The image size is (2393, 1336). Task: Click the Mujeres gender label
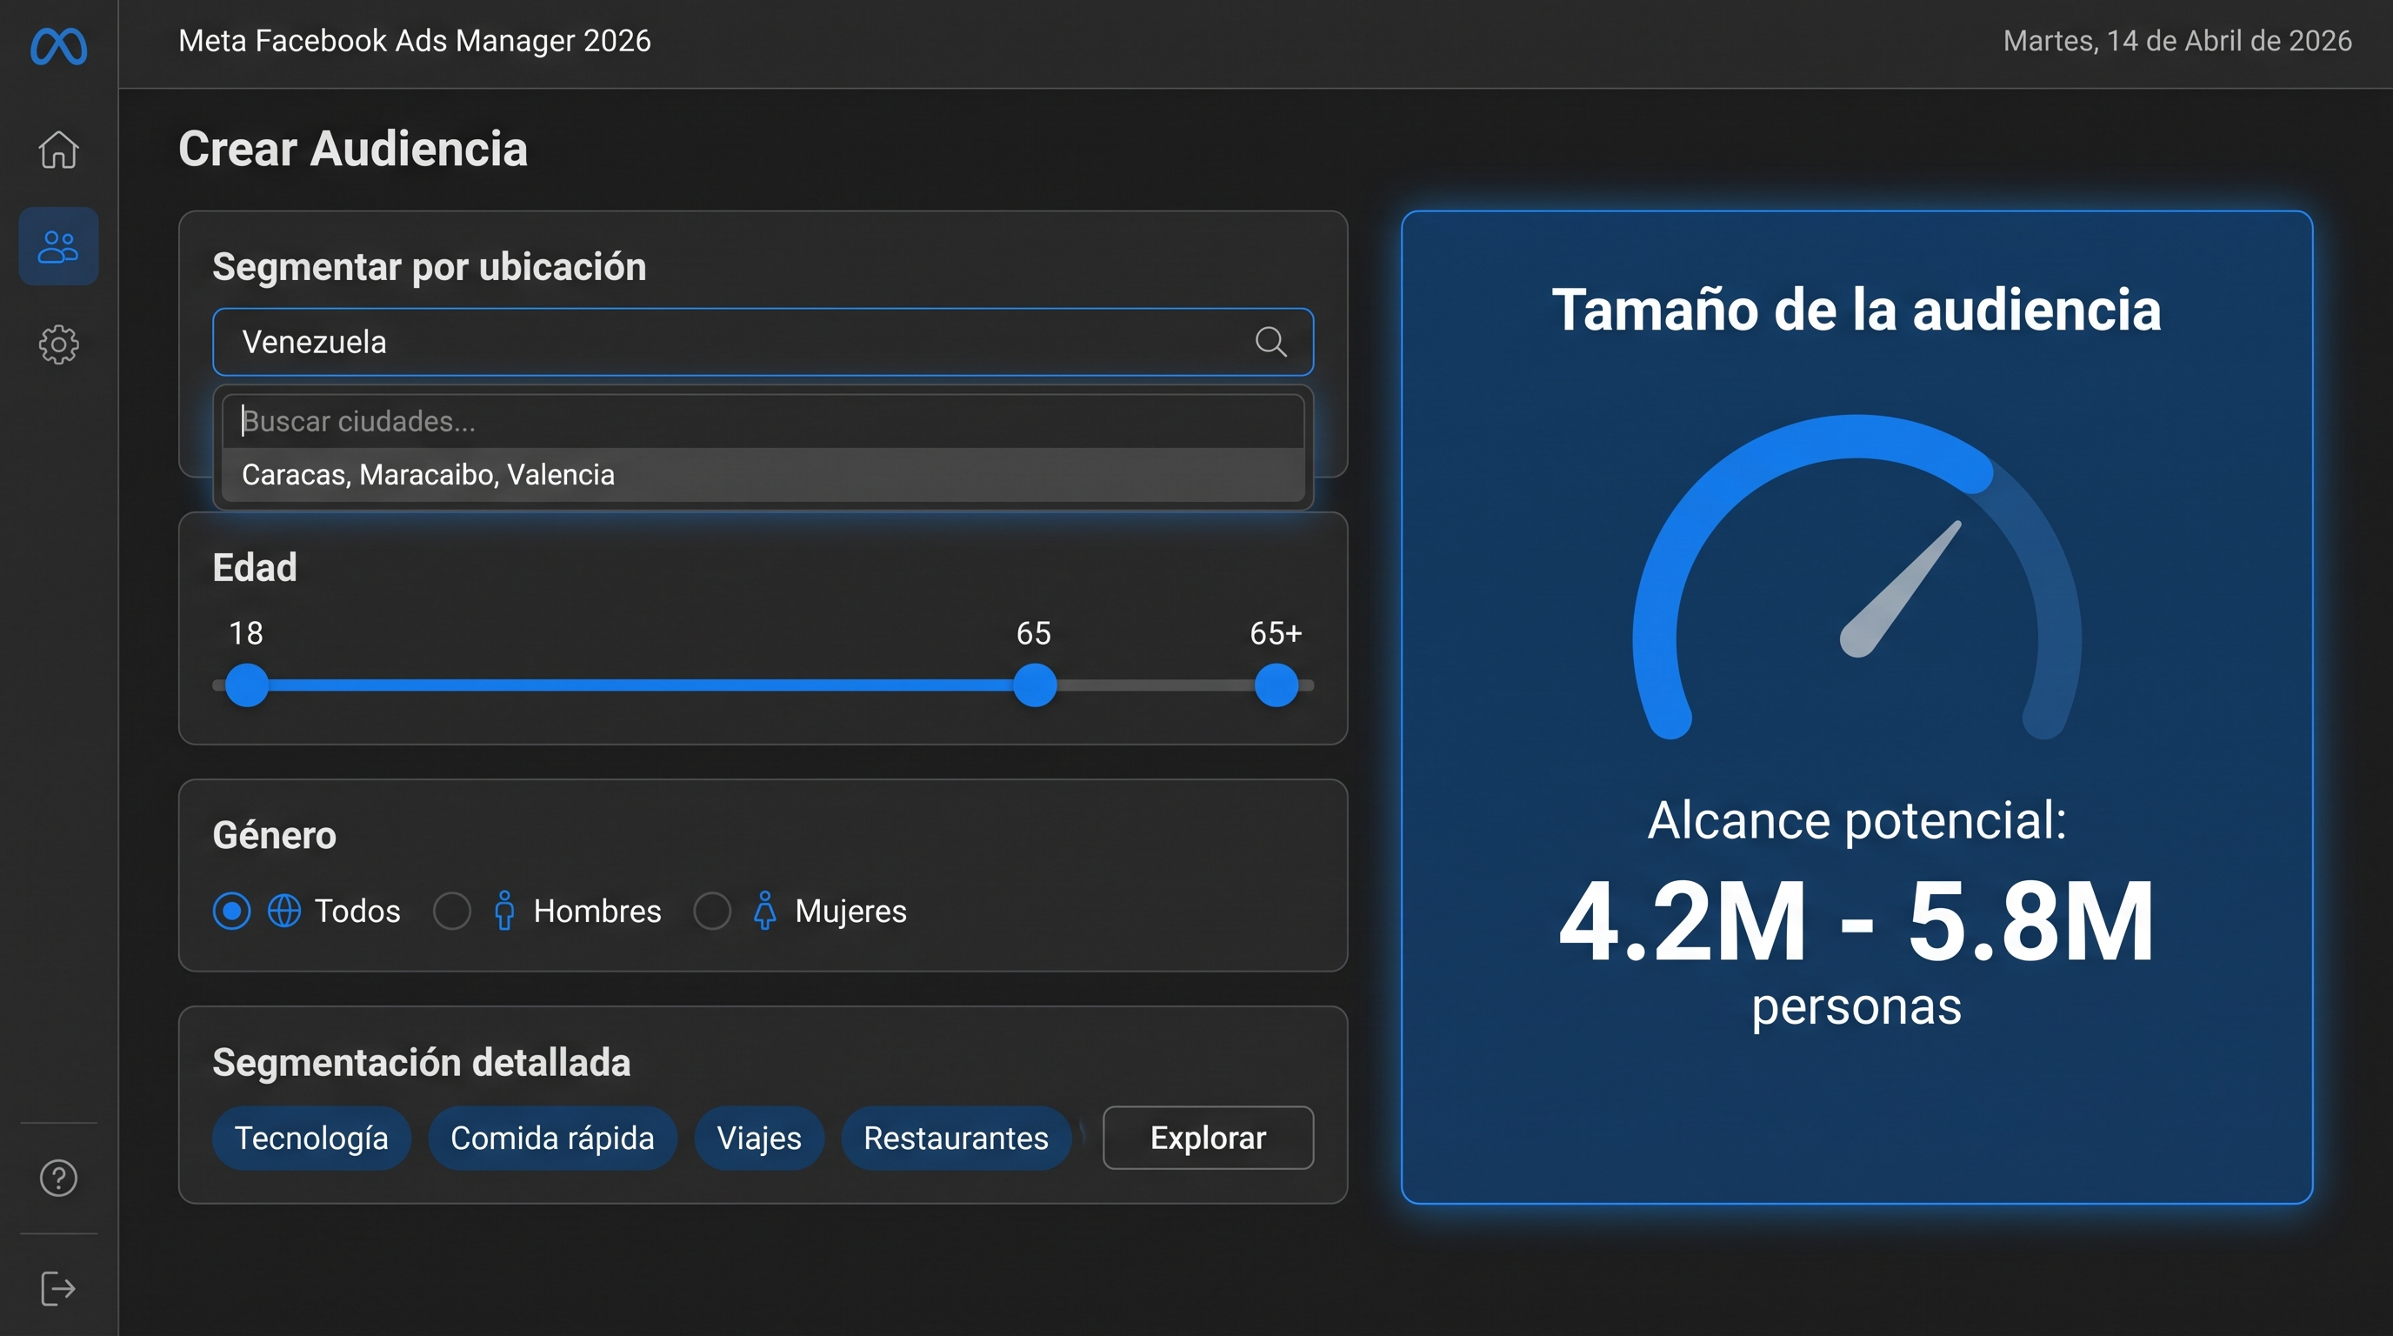[851, 912]
